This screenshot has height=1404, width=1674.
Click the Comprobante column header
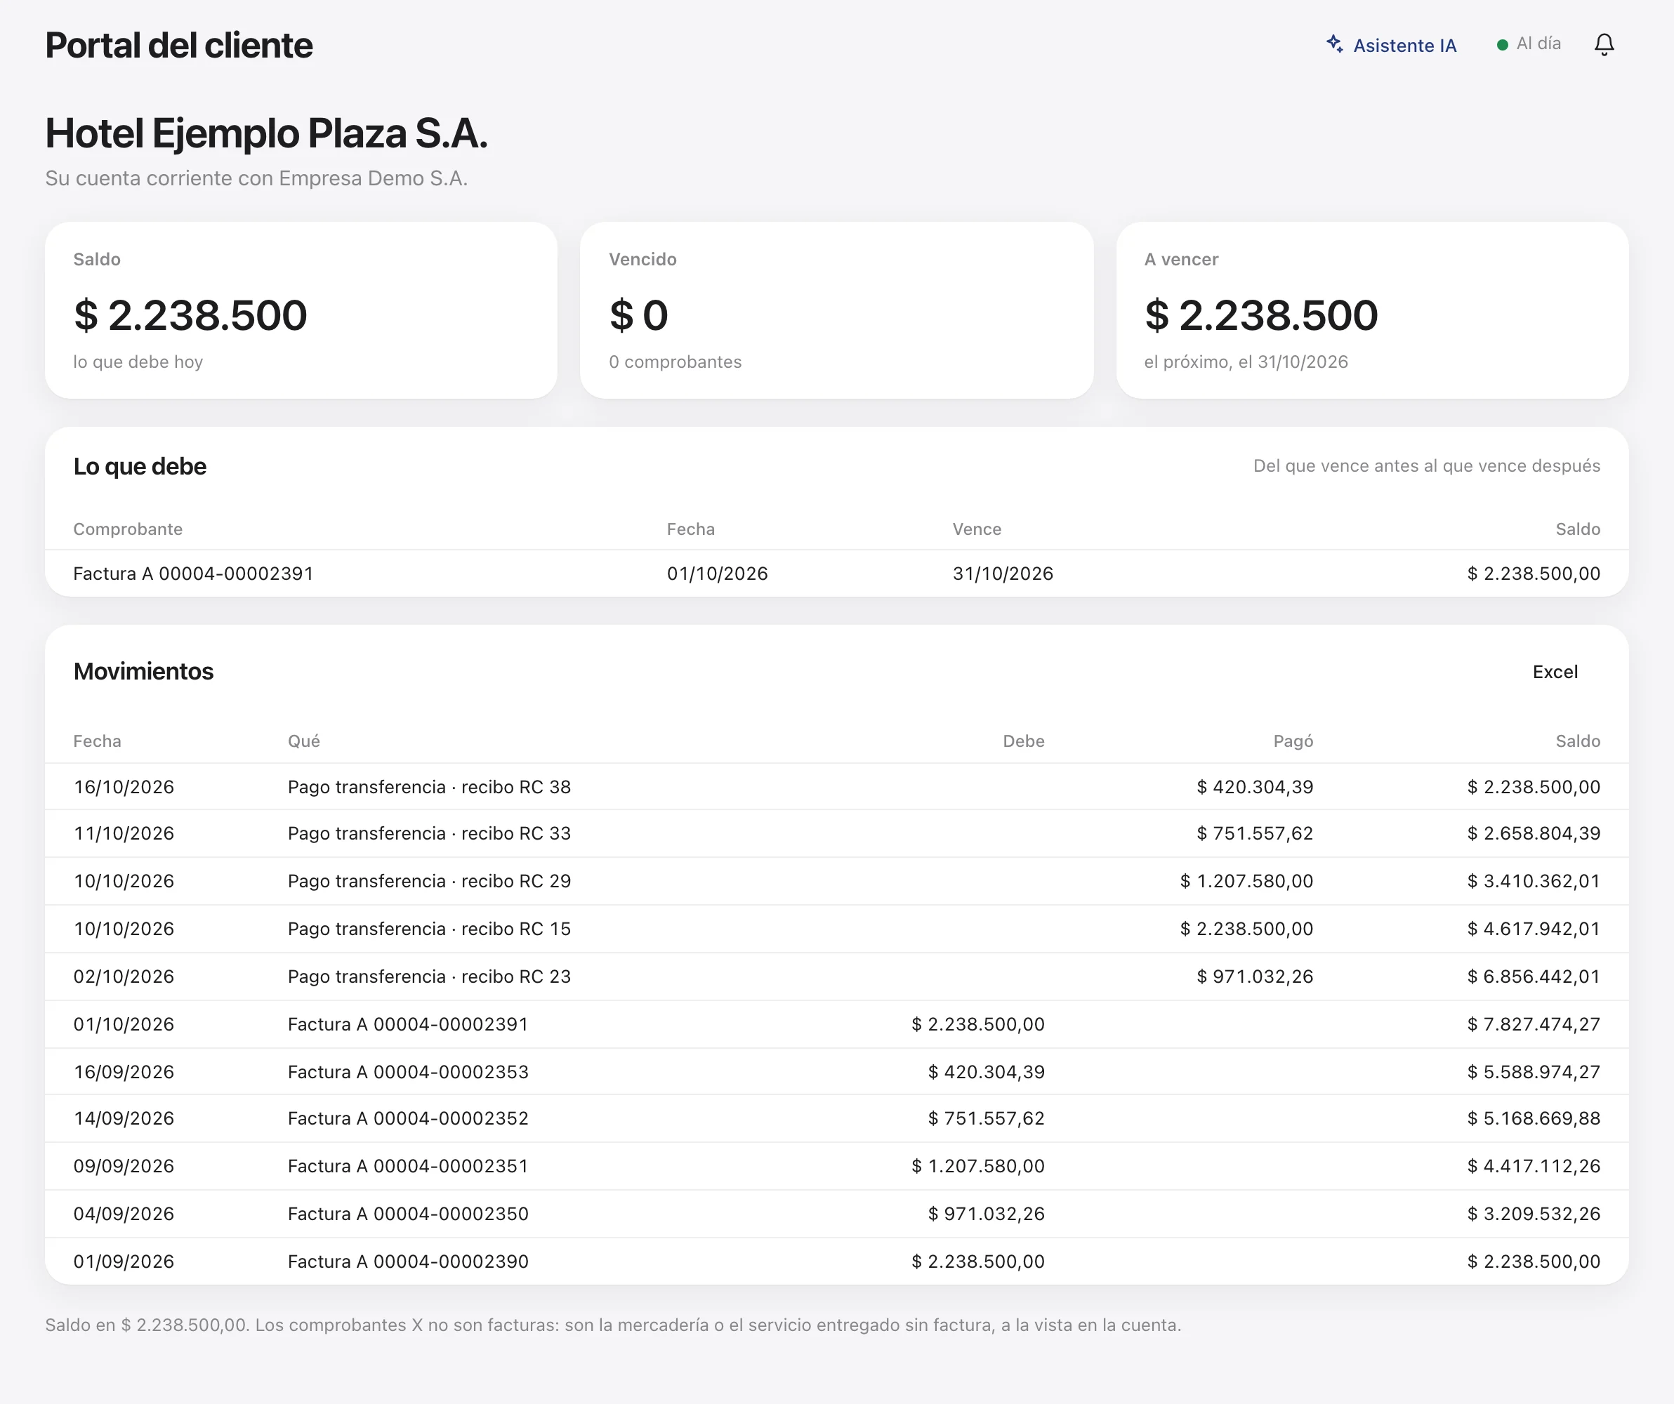(x=128, y=529)
